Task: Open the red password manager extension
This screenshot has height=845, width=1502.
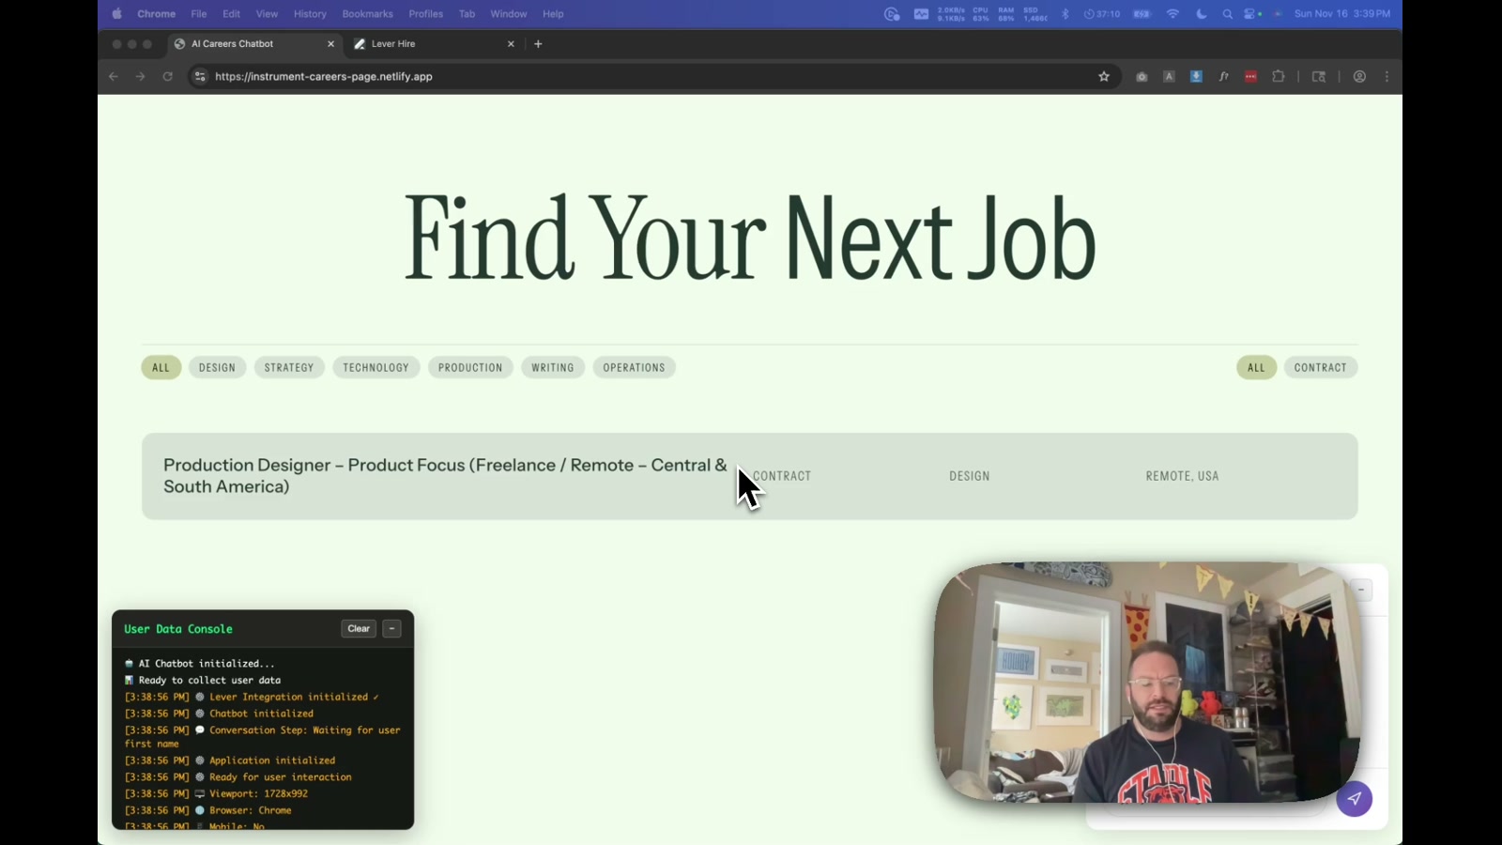Action: tap(1250, 77)
